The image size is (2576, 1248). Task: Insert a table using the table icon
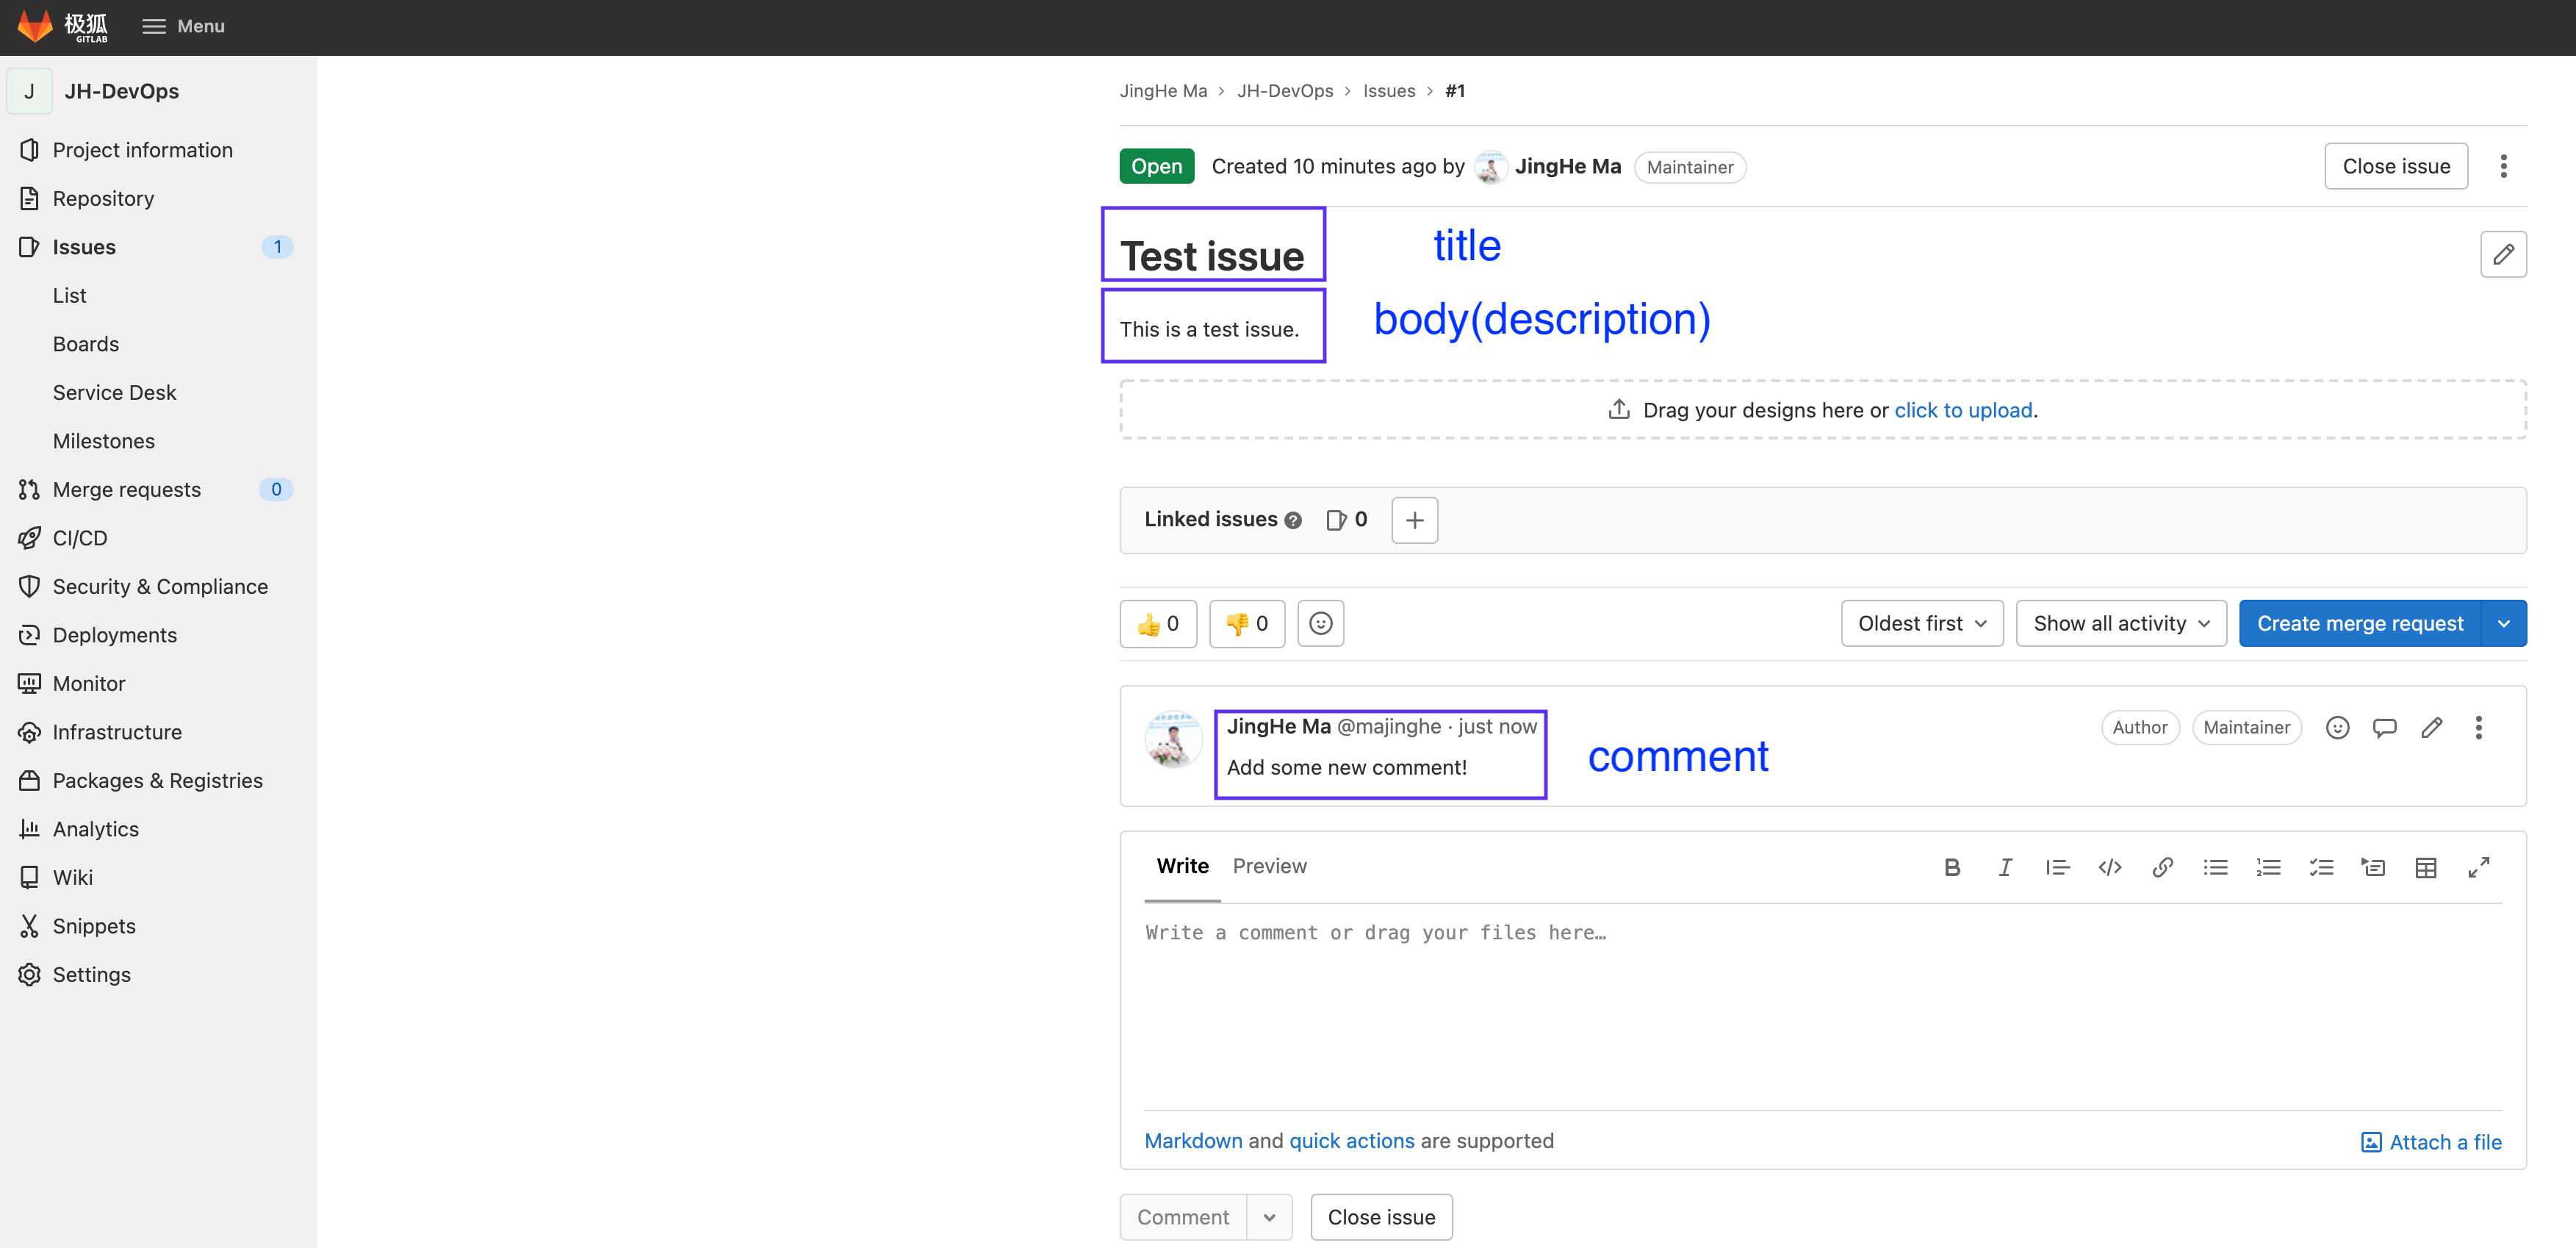point(2425,867)
